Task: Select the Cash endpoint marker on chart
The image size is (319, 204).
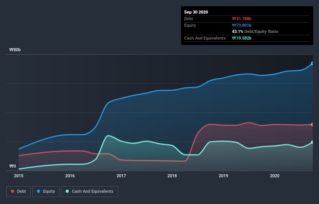Action: point(312,142)
